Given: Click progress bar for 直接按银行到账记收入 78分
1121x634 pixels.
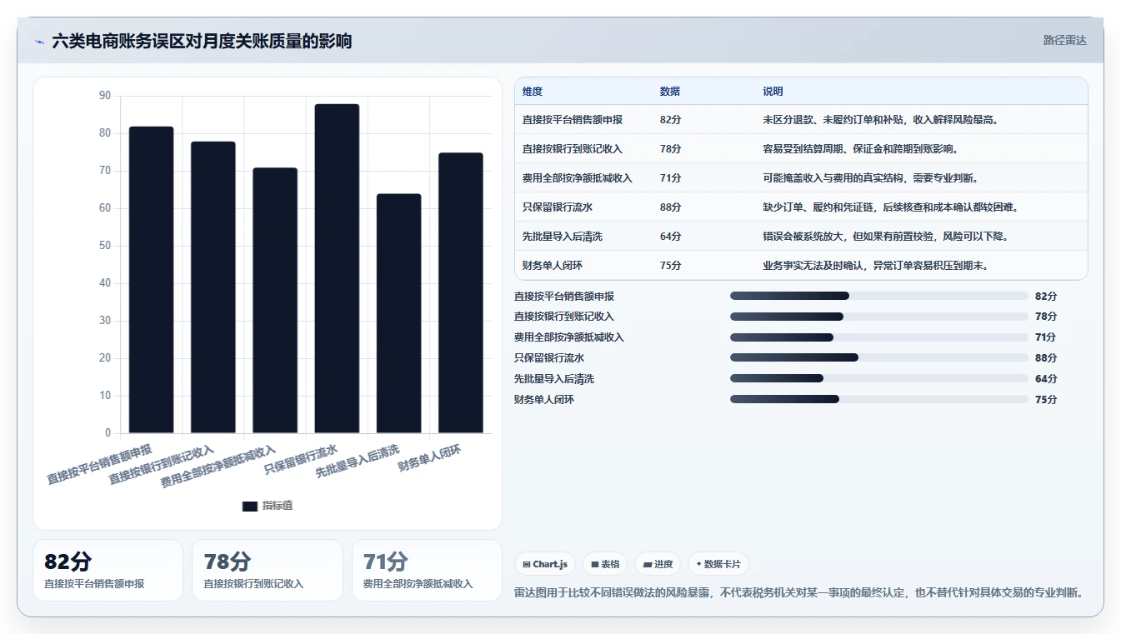Looking at the screenshot, I should [878, 317].
